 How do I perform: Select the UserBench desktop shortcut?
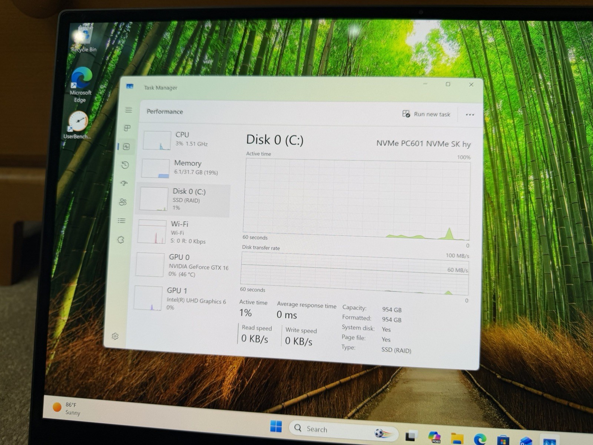pos(77,125)
